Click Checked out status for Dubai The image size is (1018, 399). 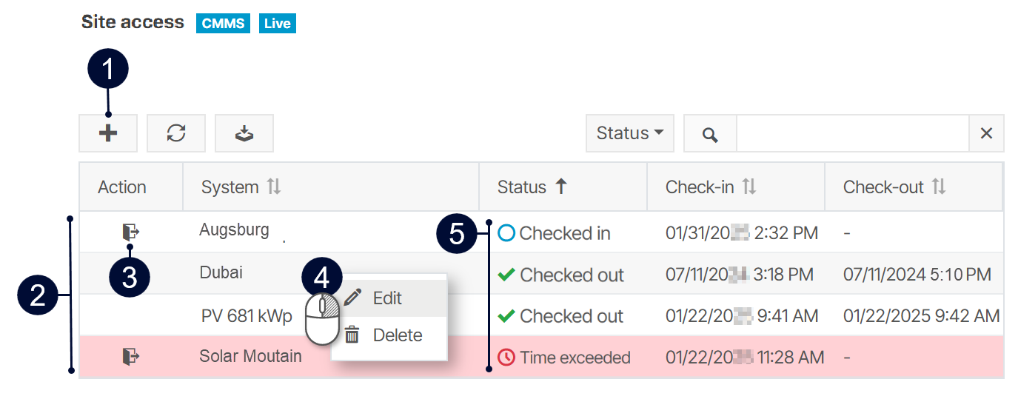click(560, 275)
